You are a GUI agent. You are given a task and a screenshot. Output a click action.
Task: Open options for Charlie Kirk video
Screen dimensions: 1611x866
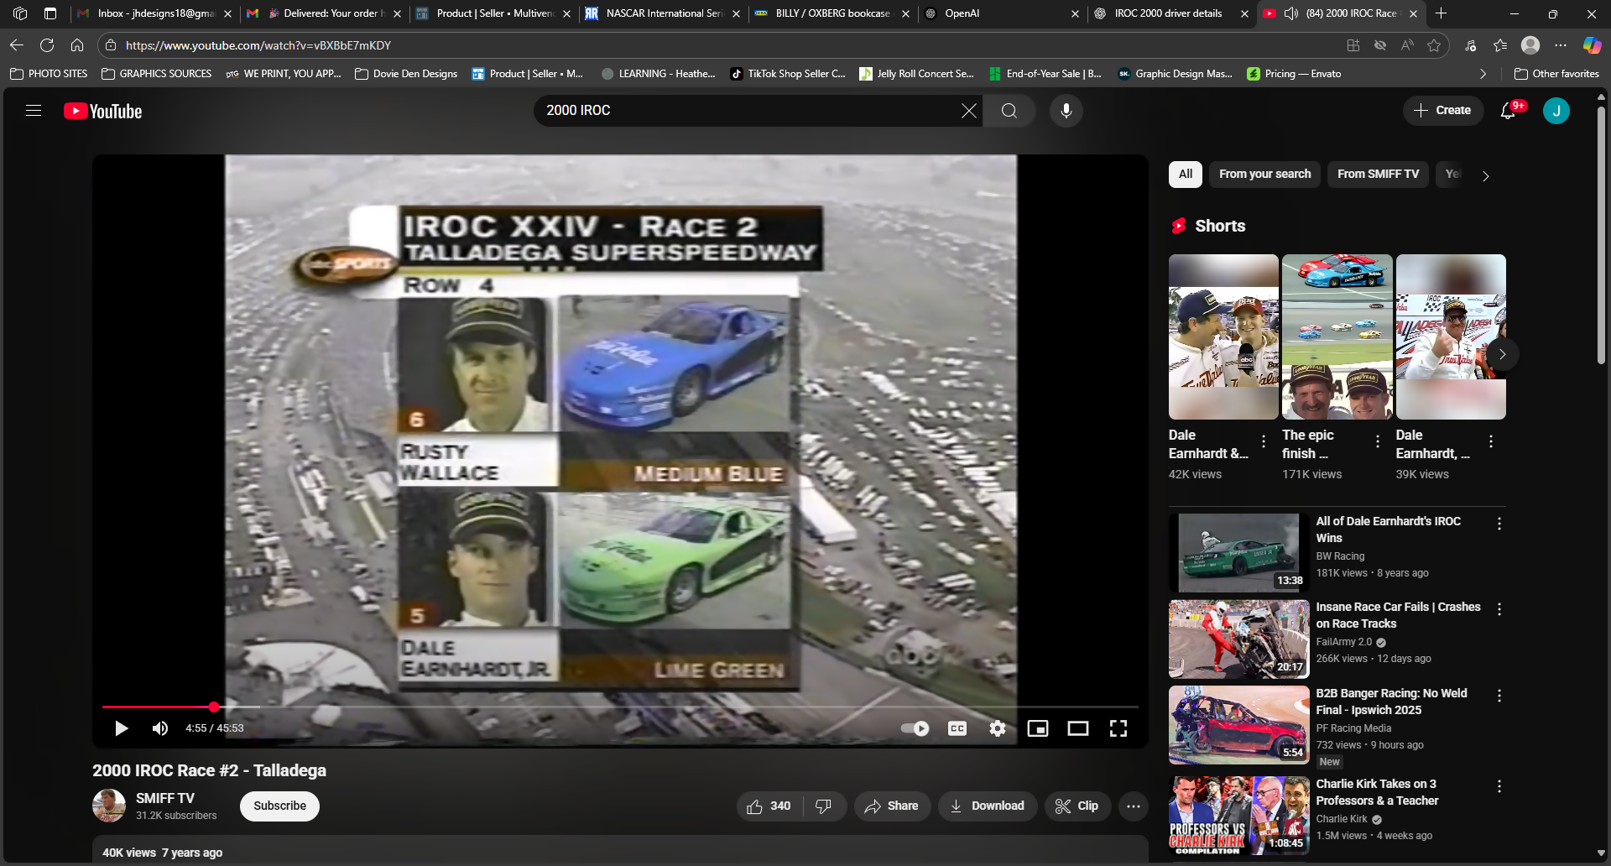[x=1499, y=786]
